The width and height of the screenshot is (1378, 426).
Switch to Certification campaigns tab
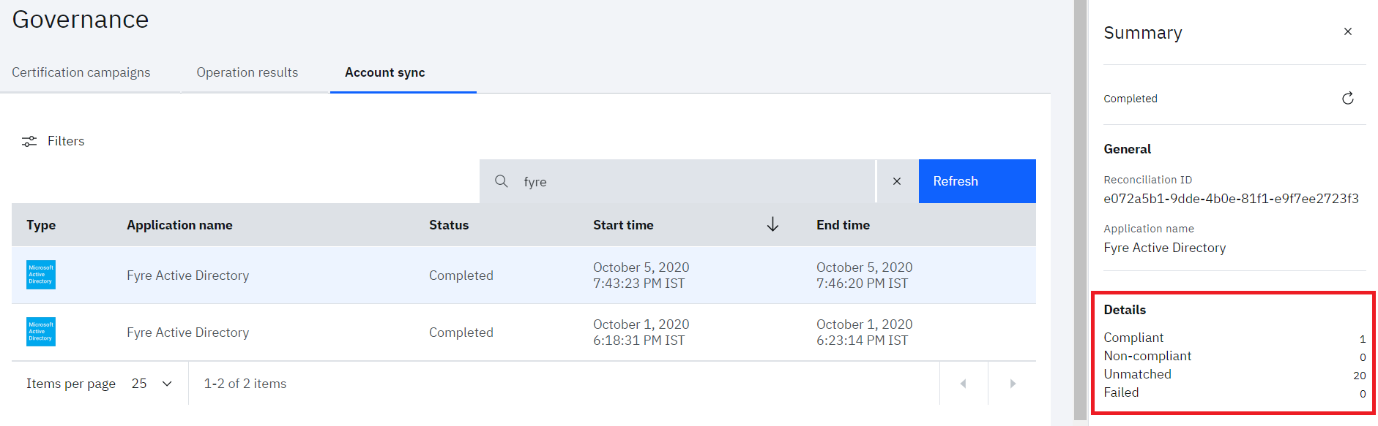[x=81, y=72]
